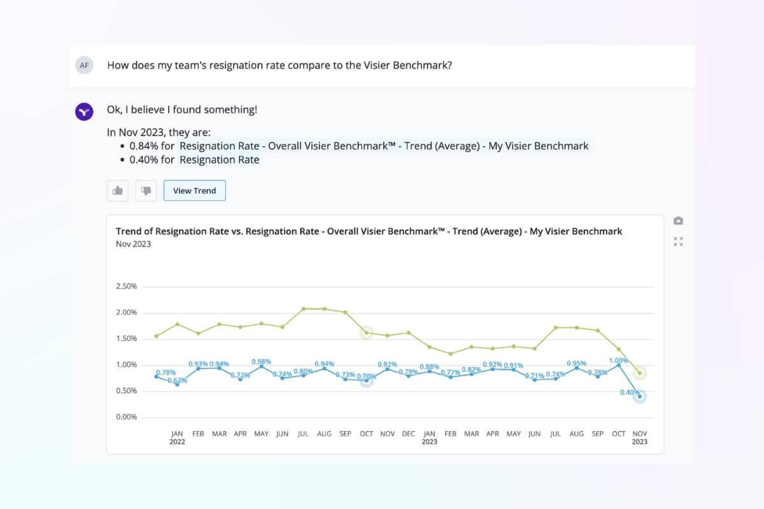Select highlighted Oct 2022 green benchmark point
764x509 pixels.
coord(366,333)
